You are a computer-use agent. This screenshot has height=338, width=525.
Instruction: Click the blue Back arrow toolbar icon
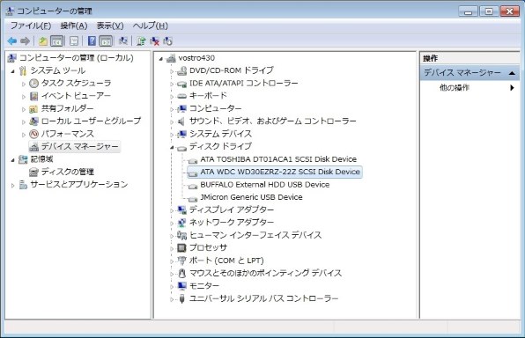click(x=12, y=41)
